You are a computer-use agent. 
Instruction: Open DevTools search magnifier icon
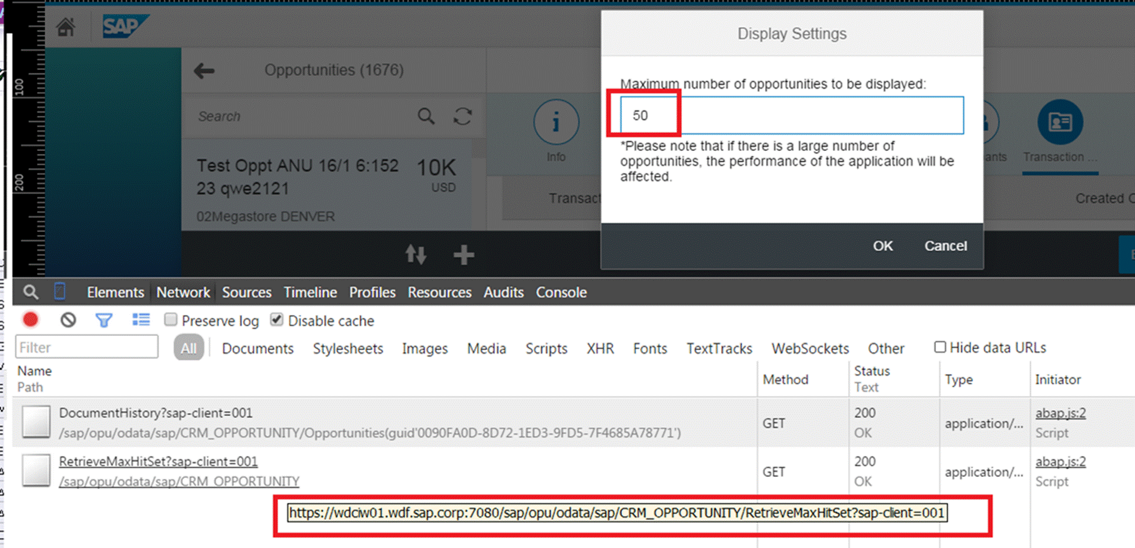coord(31,292)
